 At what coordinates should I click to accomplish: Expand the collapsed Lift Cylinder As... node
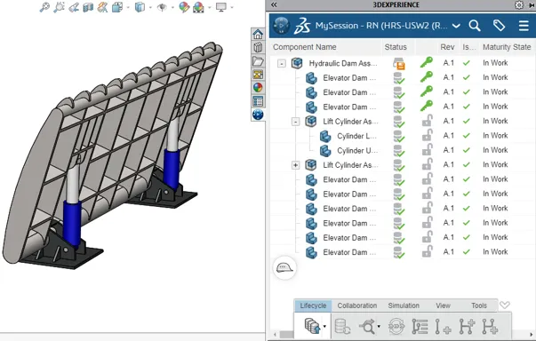[296, 165]
